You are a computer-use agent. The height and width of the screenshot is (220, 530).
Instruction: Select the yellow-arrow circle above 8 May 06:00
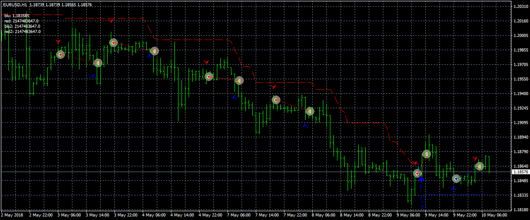(x=310, y=111)
